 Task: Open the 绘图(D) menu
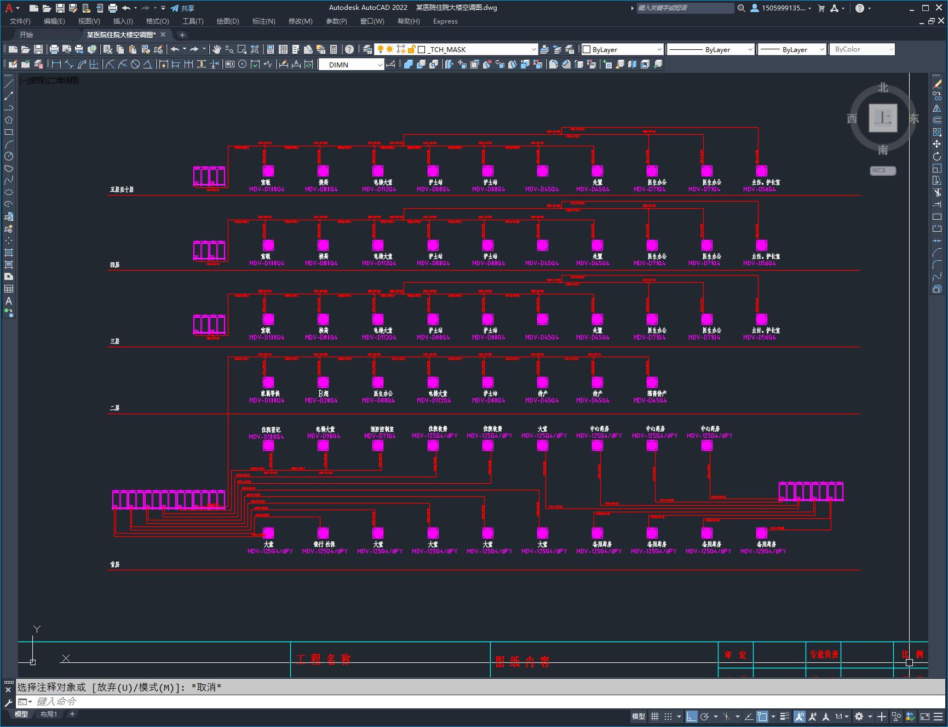coord(228,21)
